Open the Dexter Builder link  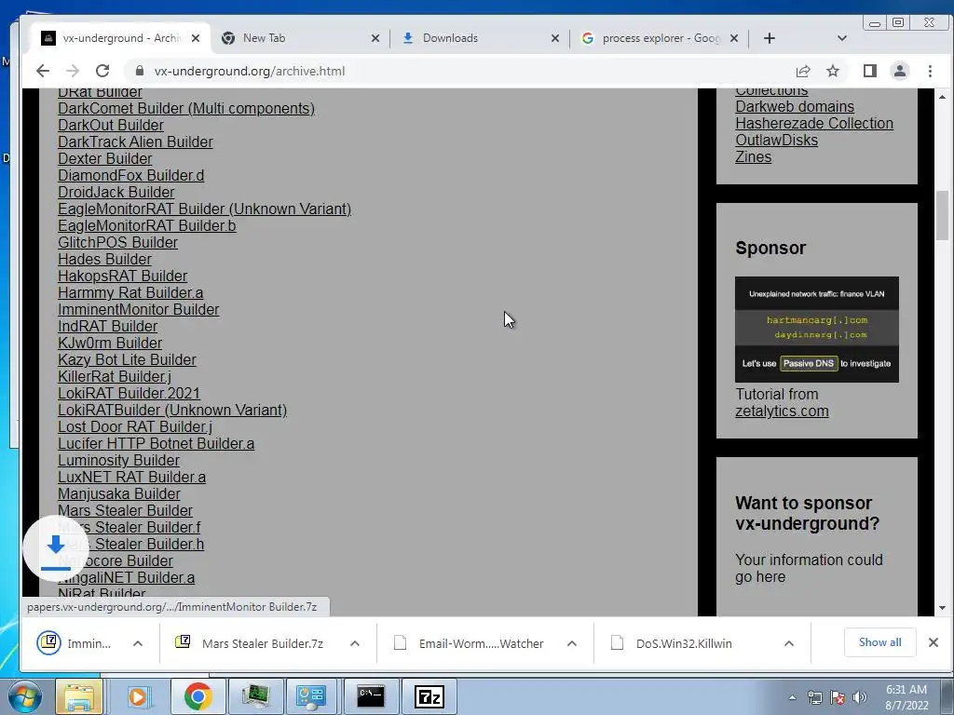tap(104, 158)
